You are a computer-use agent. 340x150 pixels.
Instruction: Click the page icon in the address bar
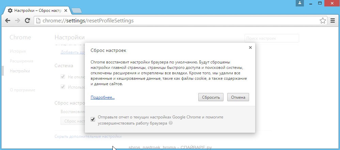click(x=38, y=21)
